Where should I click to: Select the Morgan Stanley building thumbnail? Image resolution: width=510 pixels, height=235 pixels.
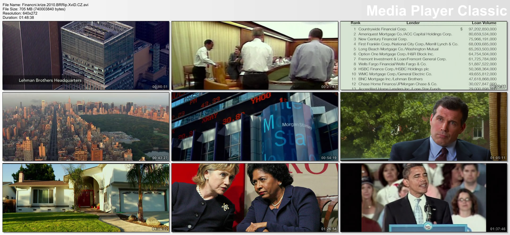254,127
